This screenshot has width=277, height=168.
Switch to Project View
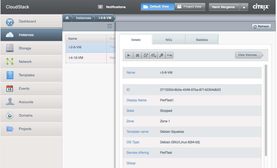pyautogui.click(x=190, y=7)
